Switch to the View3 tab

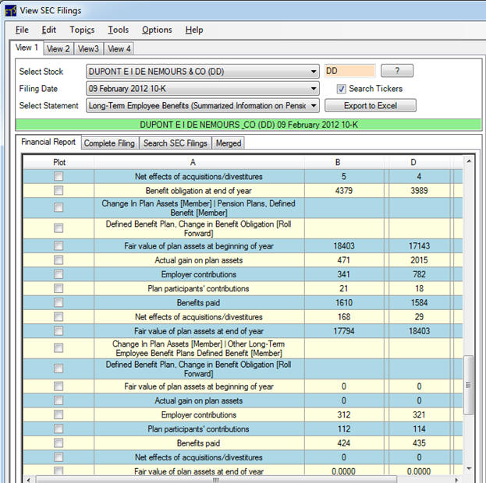pyautogui.click(x=88, y=48)
